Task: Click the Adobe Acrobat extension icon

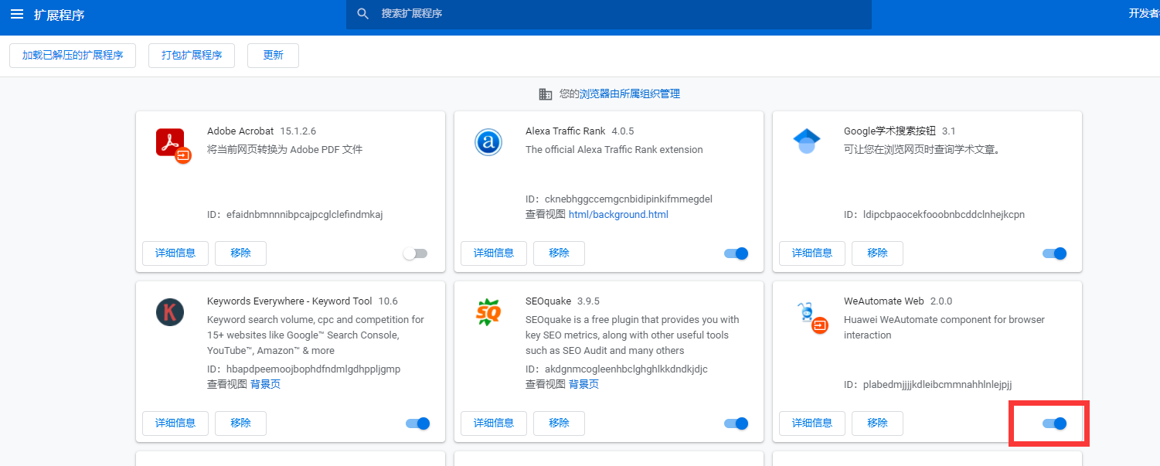Action: coord(171,143)
